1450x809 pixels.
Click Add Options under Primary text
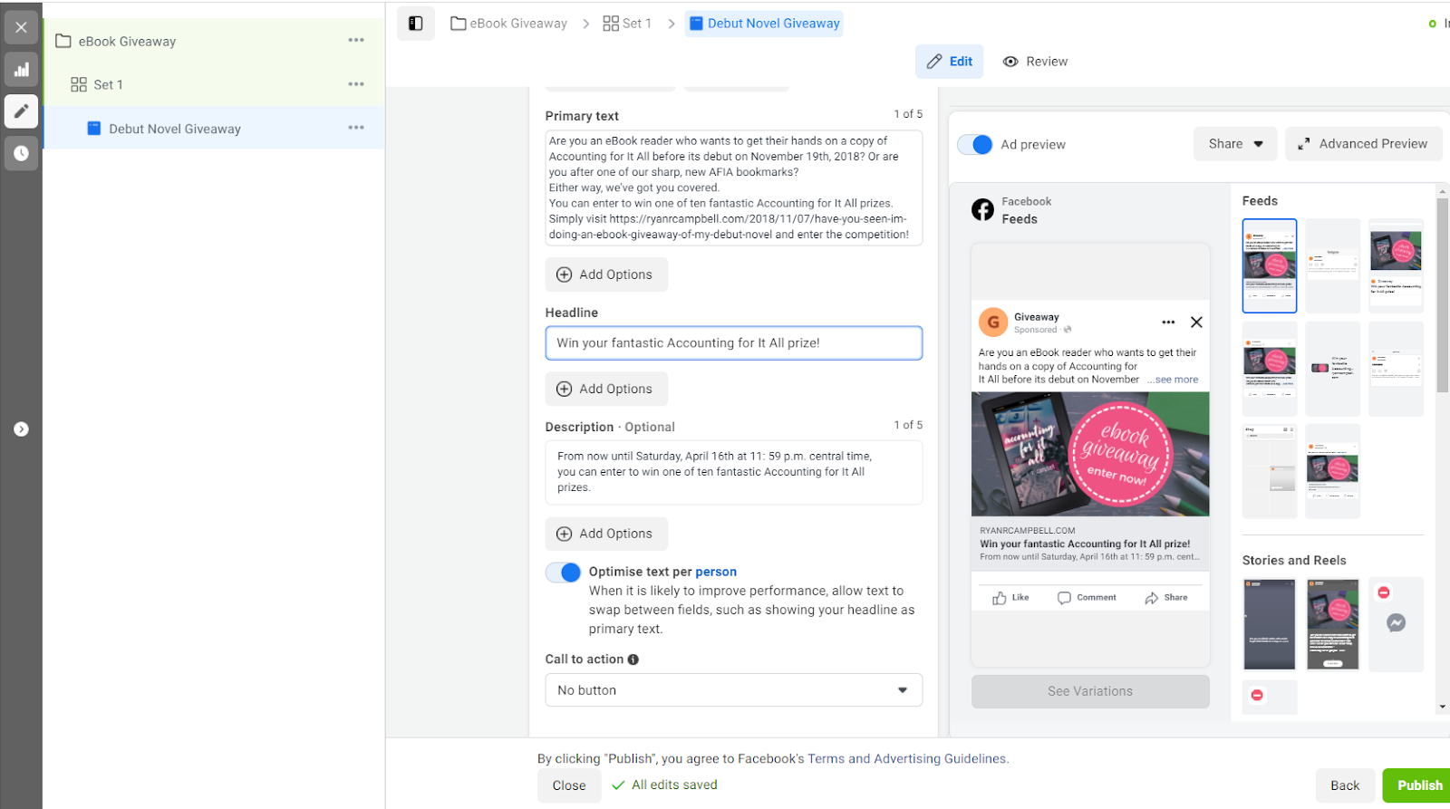pos(606,274)
